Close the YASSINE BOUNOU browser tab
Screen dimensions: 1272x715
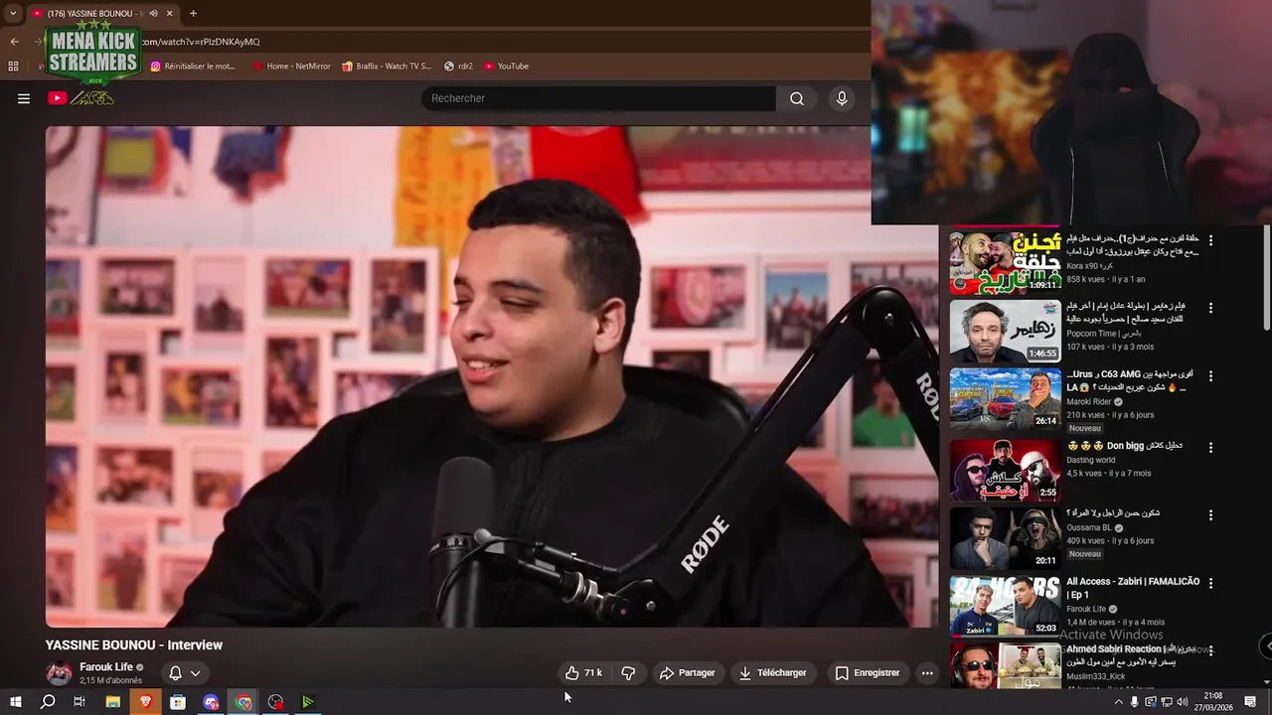[170, 14]
